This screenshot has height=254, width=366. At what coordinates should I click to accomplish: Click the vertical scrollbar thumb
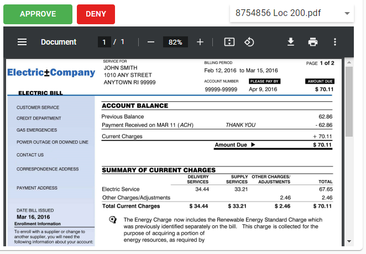click(349, 101)
